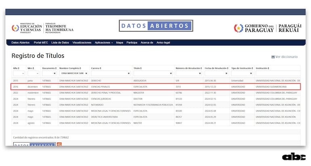
Task: Sort table by Año column arrows
Action: 19,68
